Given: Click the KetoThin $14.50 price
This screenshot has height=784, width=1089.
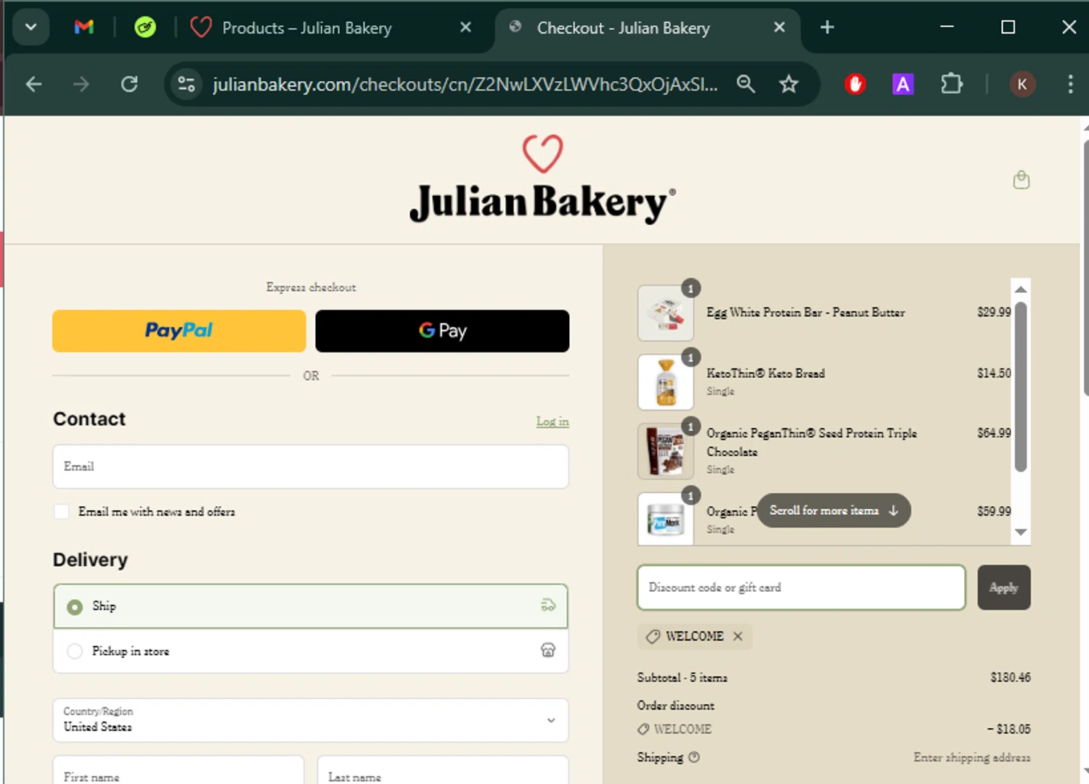Looking at the screenshot, I should click(994, 374).
